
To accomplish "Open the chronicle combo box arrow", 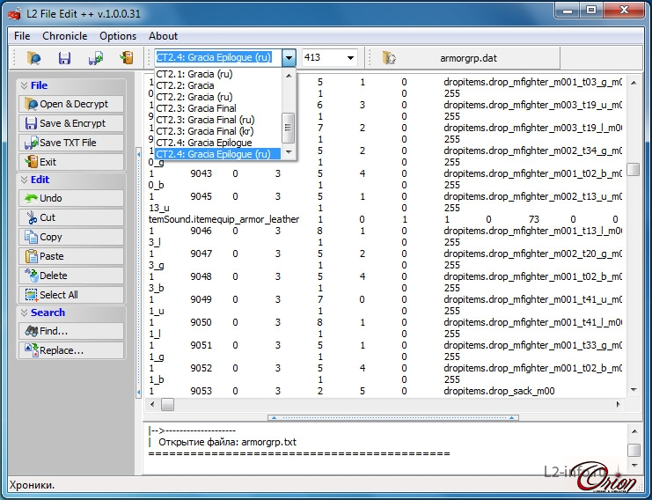I will click(289, 57).
